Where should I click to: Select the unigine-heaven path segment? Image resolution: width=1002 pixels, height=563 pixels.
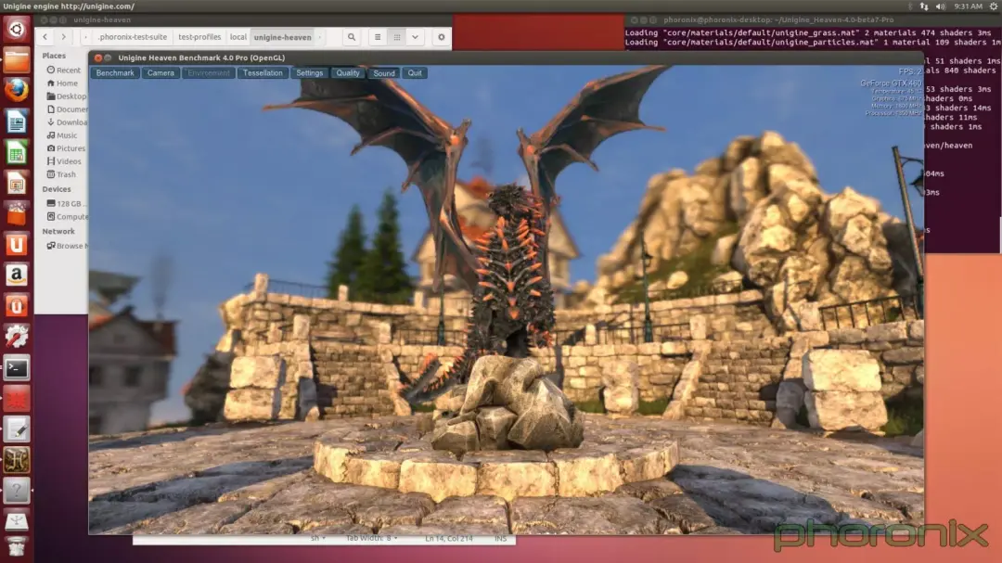click(x=282, y=37)
